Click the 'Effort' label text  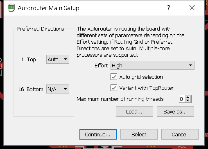(101, 66)
